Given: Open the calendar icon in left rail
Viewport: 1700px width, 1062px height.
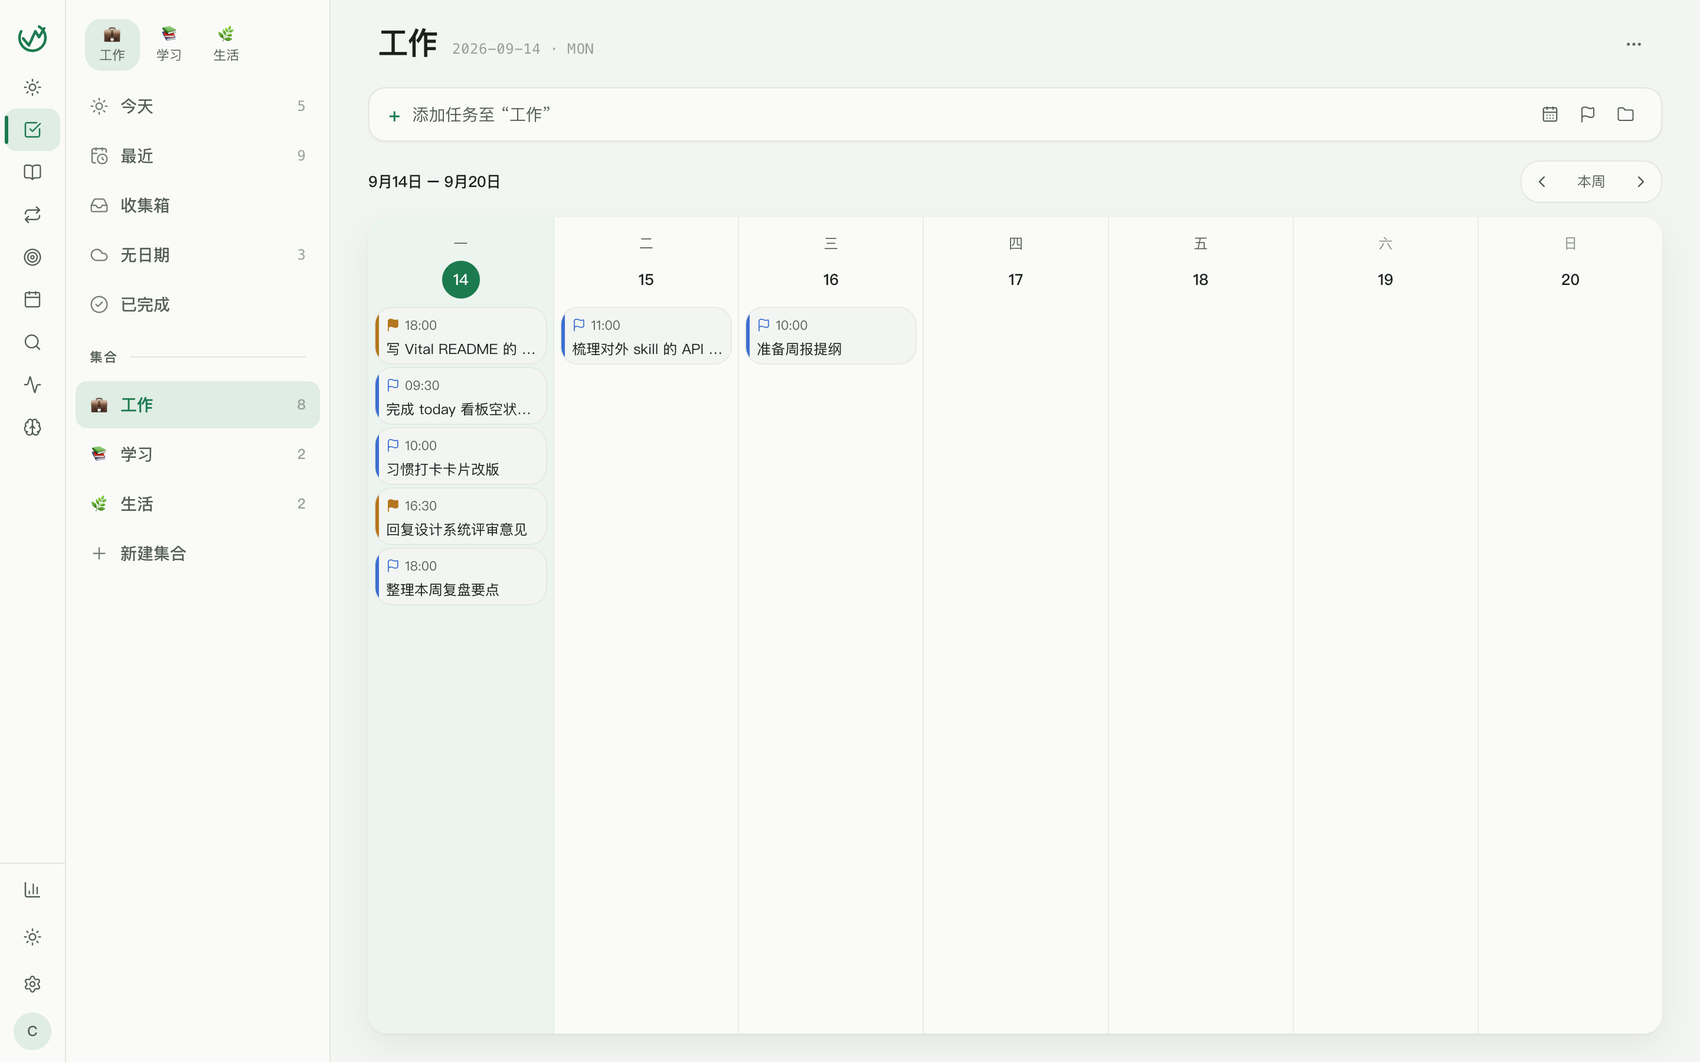Looking at the screenshot, I should tap(32, 300).
